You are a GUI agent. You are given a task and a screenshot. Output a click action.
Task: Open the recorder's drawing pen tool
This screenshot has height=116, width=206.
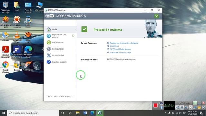pyautogui.click(x=195, y=108)
